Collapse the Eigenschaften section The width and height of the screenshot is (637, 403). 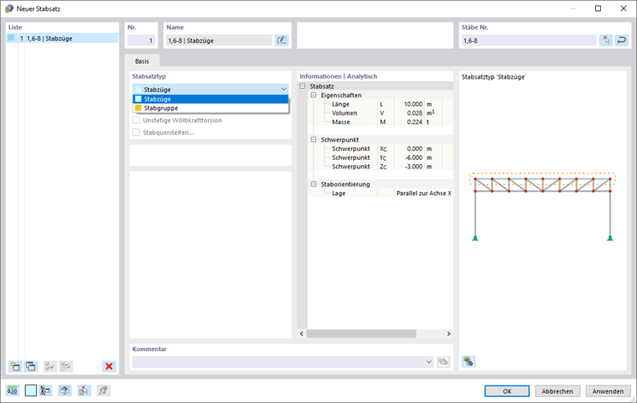pos(313,95)
